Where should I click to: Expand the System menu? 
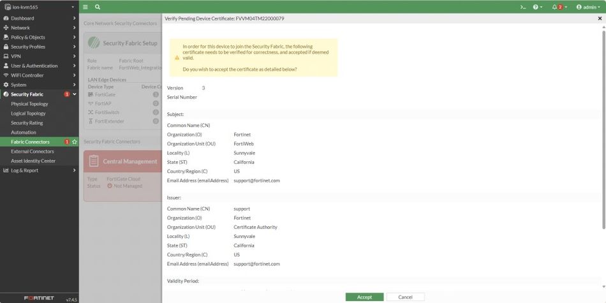click(40, 85)
